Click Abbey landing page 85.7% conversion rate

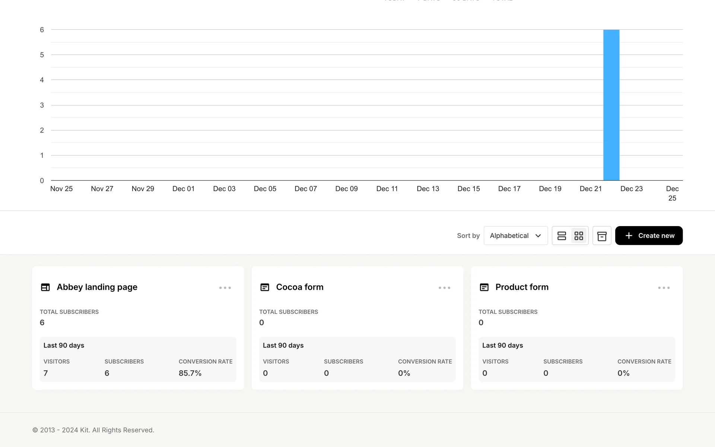point(190,373)
